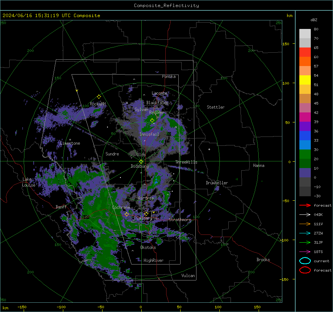Click the RedDeer city label
Screen dimensions: 333x312
click(157, 112)
